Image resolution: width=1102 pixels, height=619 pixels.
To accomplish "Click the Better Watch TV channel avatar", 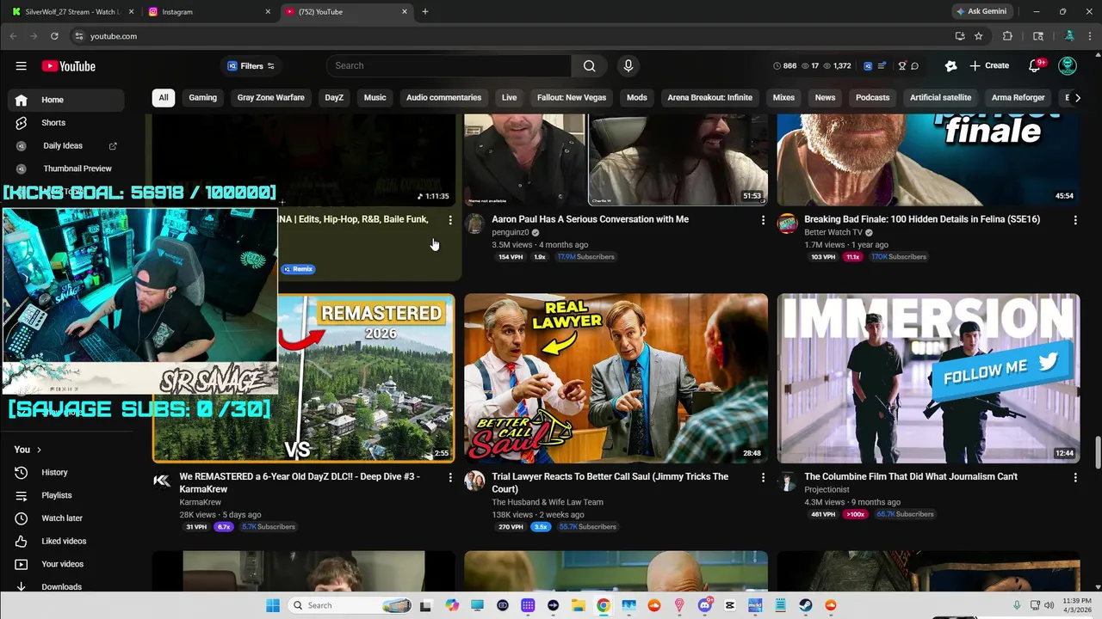I will [787, 224].
